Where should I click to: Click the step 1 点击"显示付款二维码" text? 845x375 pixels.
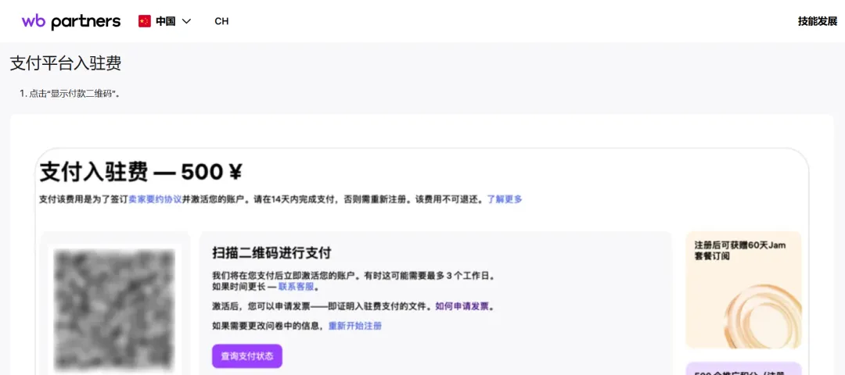pos(70,94)
